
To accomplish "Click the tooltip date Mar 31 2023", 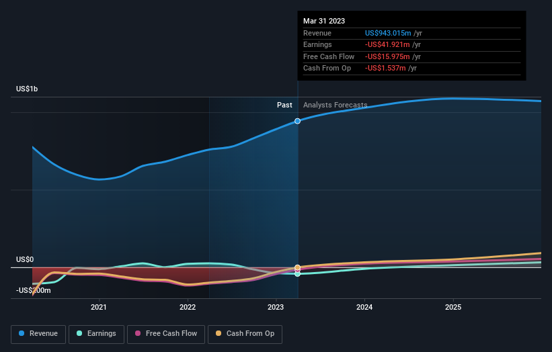I will (324, 21).
